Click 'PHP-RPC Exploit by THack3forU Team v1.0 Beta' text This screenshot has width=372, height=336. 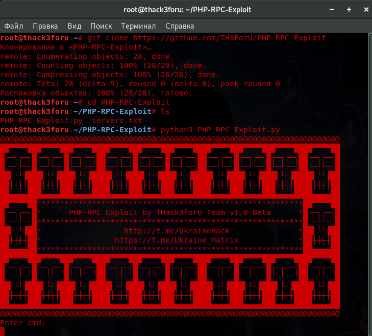(x=169, y=212)
